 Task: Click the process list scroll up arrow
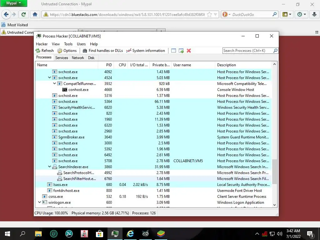coord(274,64)
